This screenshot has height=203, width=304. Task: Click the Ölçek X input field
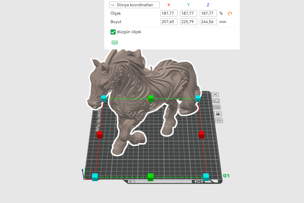169,13
